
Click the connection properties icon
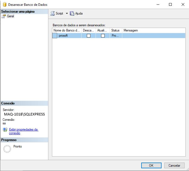coord(5,130)
